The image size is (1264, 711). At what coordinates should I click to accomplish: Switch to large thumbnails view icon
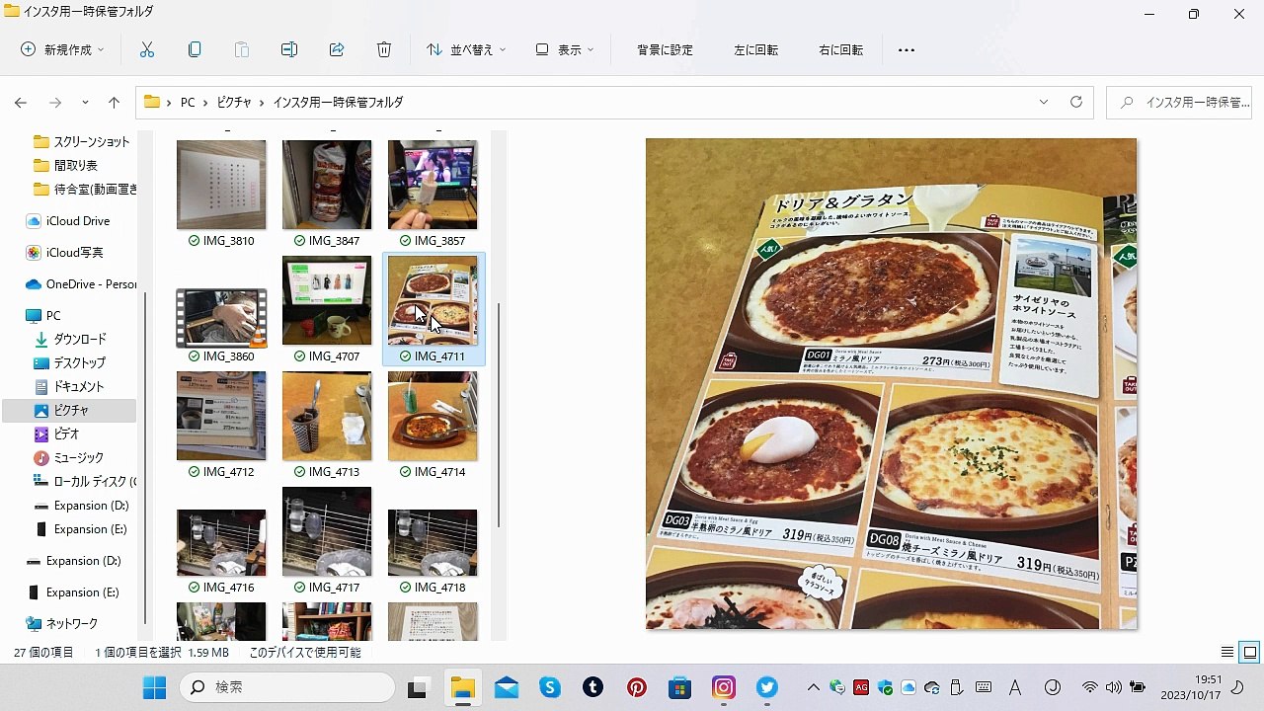point(1249,653)
